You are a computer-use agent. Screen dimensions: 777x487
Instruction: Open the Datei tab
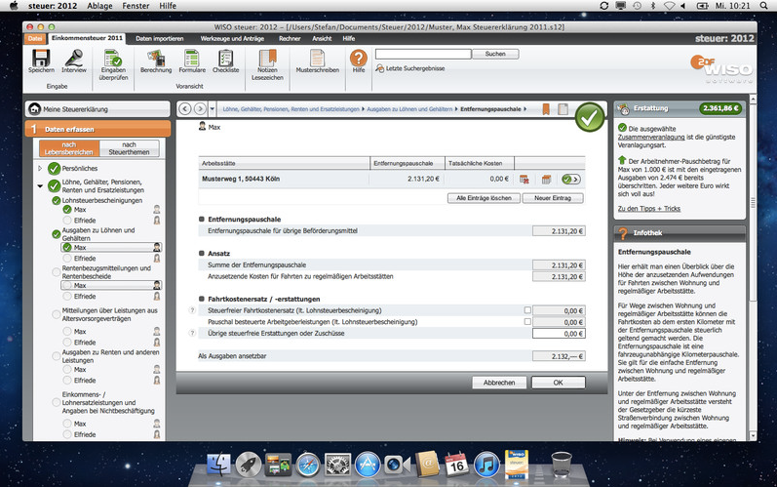pos(35,38)
